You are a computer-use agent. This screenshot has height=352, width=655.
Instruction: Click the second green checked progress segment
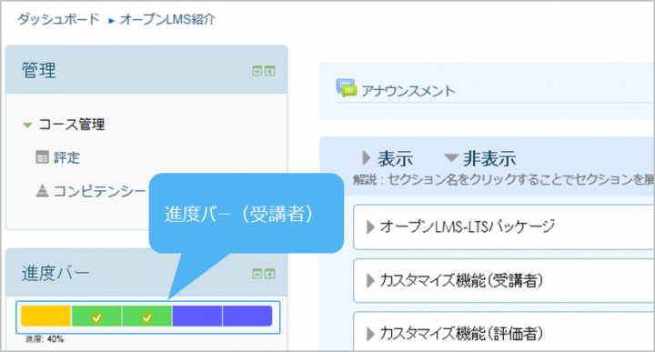click(x=146, y=316)
